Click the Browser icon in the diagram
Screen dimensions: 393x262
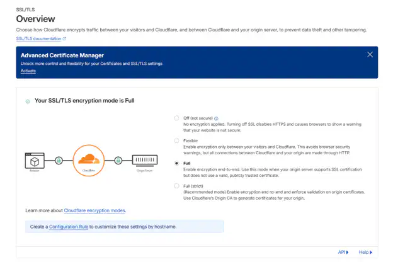point(35,161)
